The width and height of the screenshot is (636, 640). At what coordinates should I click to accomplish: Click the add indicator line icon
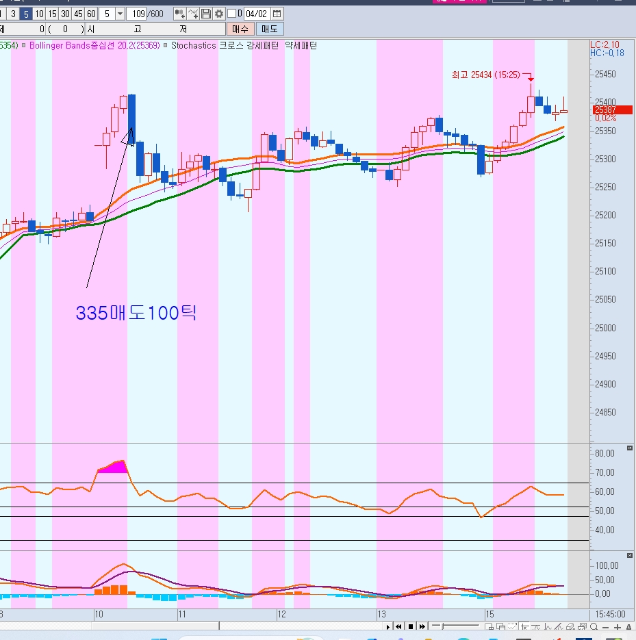pyautogui.click(x=193, y=14)
